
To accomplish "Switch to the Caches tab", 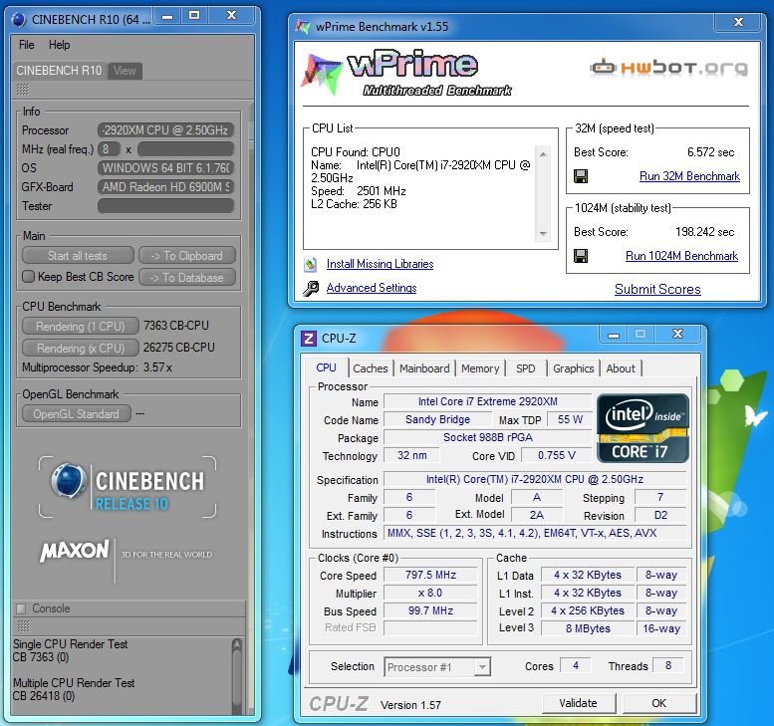I will coord(371,368).
